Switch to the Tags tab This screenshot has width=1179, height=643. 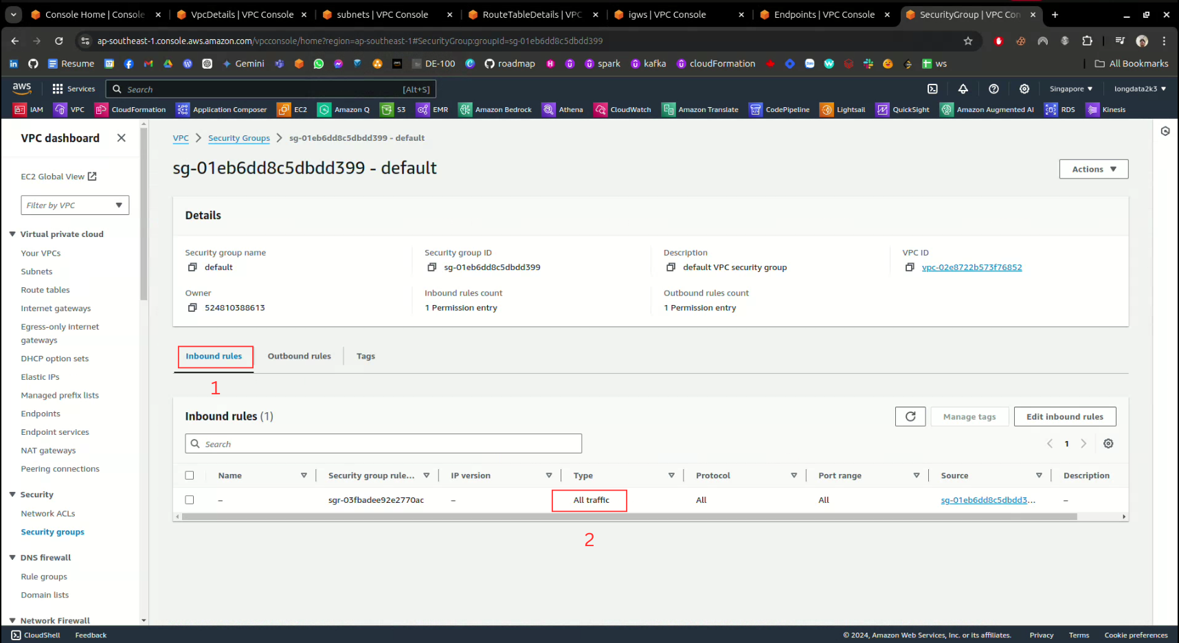click(x=366, y=356)
